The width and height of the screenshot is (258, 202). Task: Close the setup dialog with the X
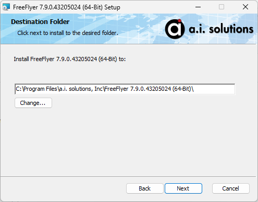coord(245,7)
